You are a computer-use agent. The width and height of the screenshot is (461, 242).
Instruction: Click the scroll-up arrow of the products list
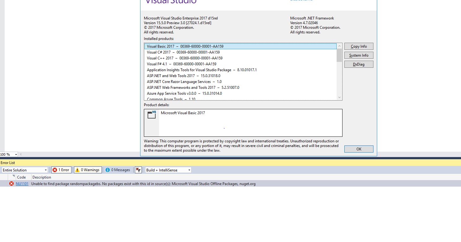pos(339,45)
